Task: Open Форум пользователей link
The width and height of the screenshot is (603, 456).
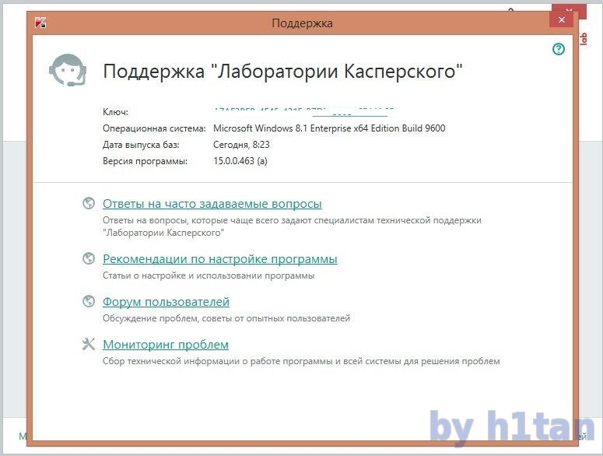Action: [x=166, y=302]
